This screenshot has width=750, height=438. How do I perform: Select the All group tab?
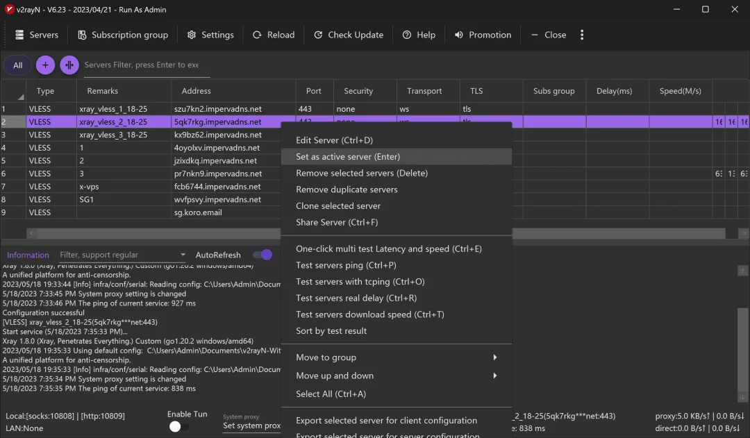(x=17, y=65)
